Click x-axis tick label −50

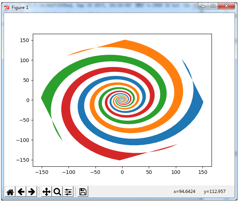coord(95,172)
